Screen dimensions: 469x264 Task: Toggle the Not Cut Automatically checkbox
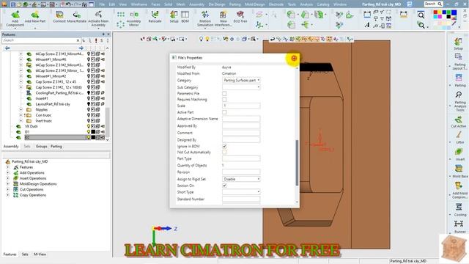(x=224, y=153)
